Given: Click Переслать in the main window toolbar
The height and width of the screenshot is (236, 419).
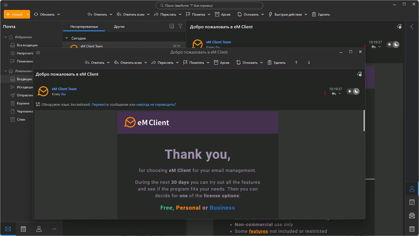Looking at the screenshot, I should 165,15.
